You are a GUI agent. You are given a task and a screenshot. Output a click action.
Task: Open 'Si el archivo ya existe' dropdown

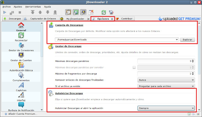[x=166, y=86]
